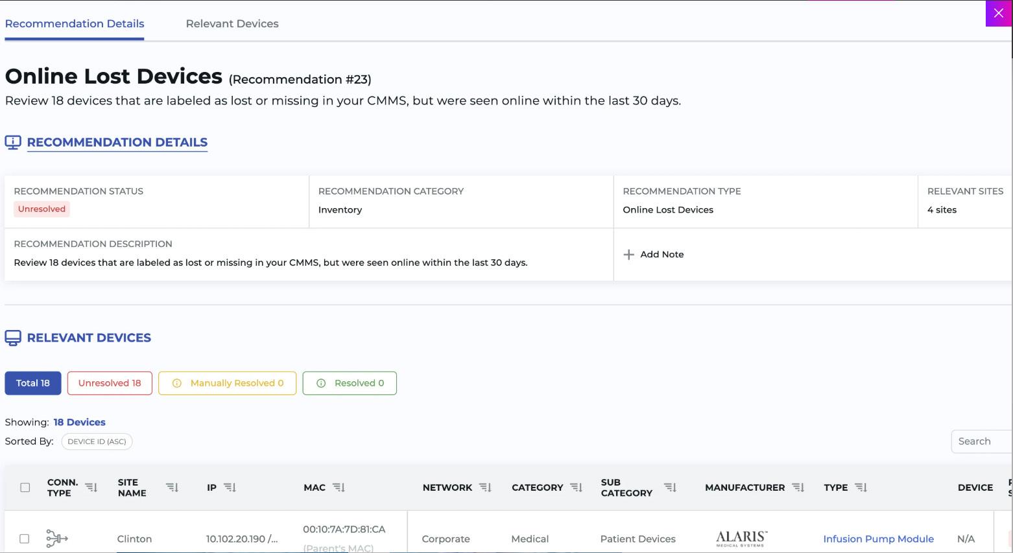Open the Device ID (ASC) sort selector
Screen dimensions: 1013x553
(97, 441)
